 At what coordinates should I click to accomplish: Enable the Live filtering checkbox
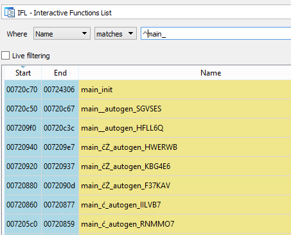[x=6, y=56]
